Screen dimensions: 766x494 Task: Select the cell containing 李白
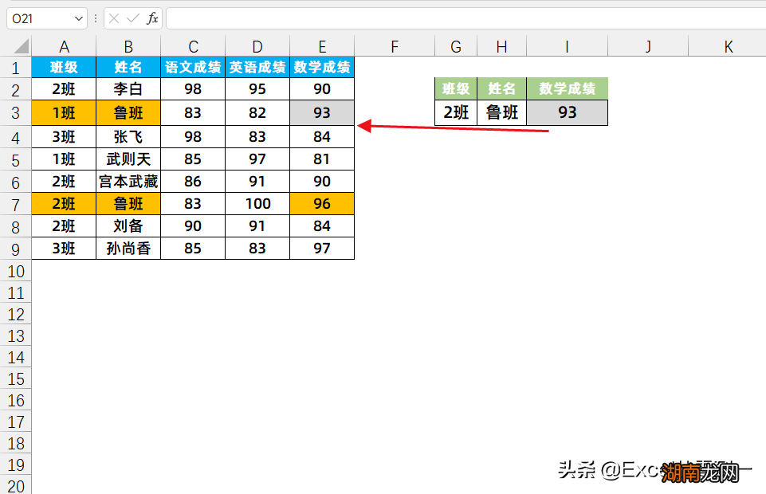[128, 90]
